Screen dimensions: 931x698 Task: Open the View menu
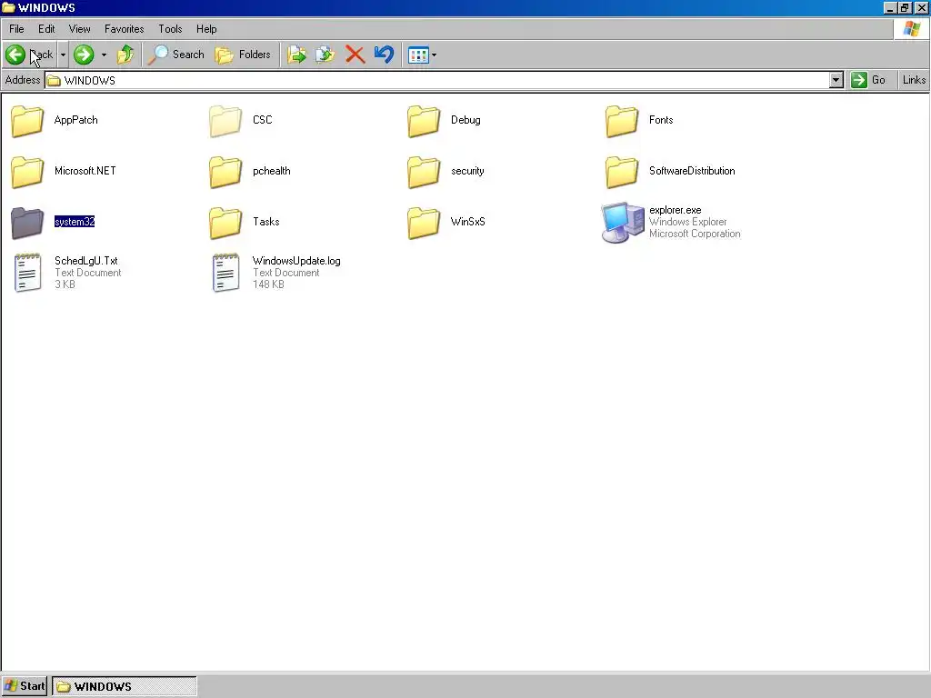coord(80,28)
